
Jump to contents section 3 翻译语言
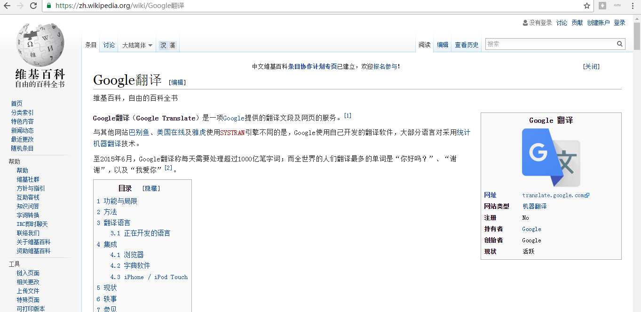tap(113, 223)
